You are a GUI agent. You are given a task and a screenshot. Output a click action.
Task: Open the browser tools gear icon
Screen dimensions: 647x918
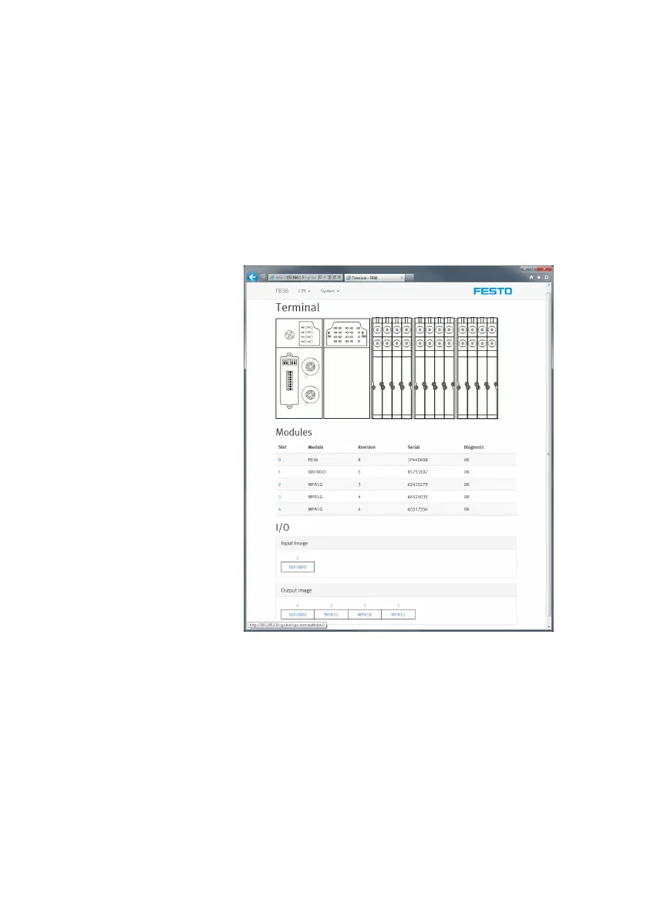547,278
